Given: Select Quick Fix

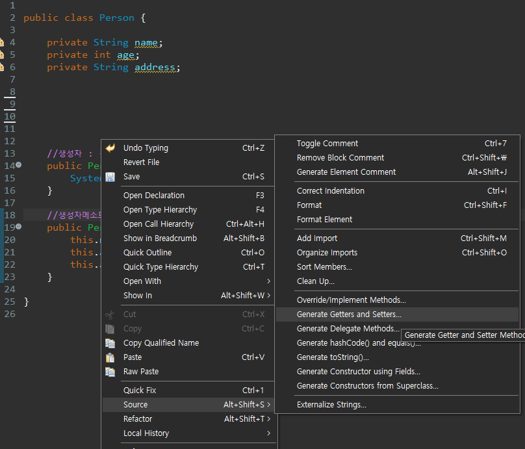Looking at the screenshot, I should tap(188, 391).
